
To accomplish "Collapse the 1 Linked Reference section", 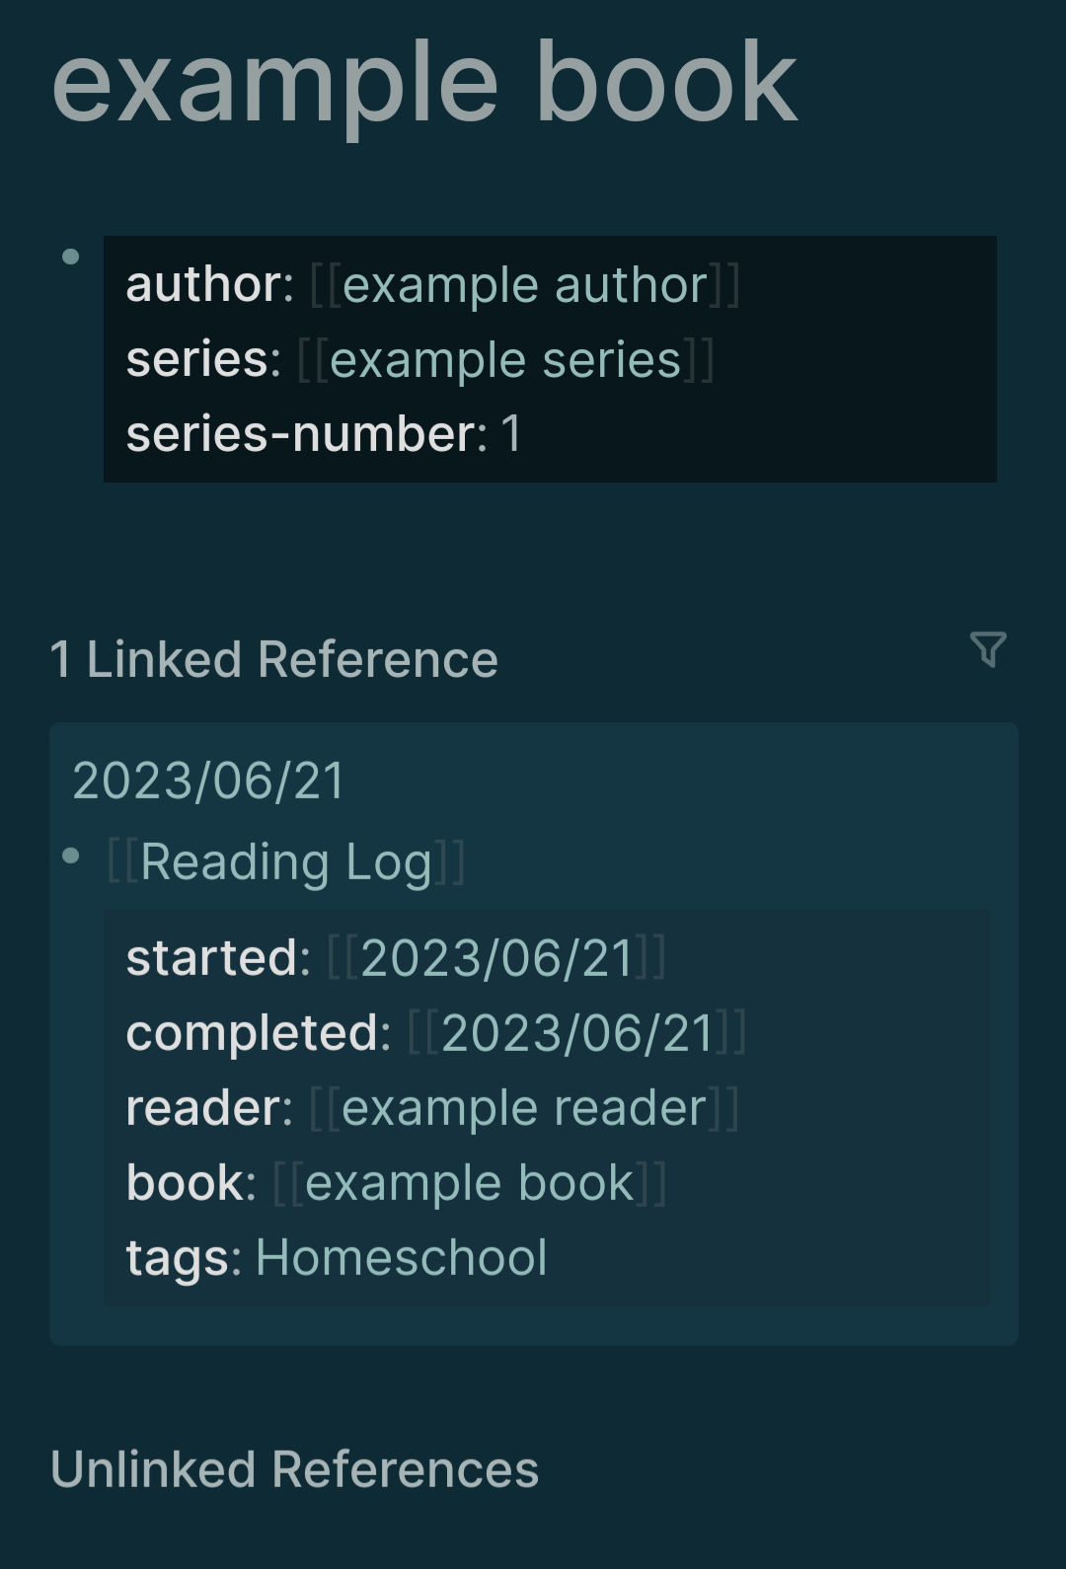I will coord(274,659).
